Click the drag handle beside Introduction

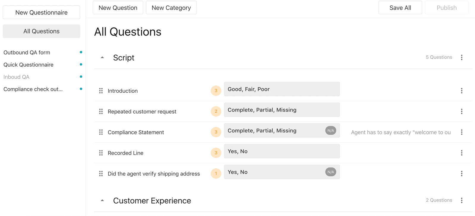coord(101,91)
